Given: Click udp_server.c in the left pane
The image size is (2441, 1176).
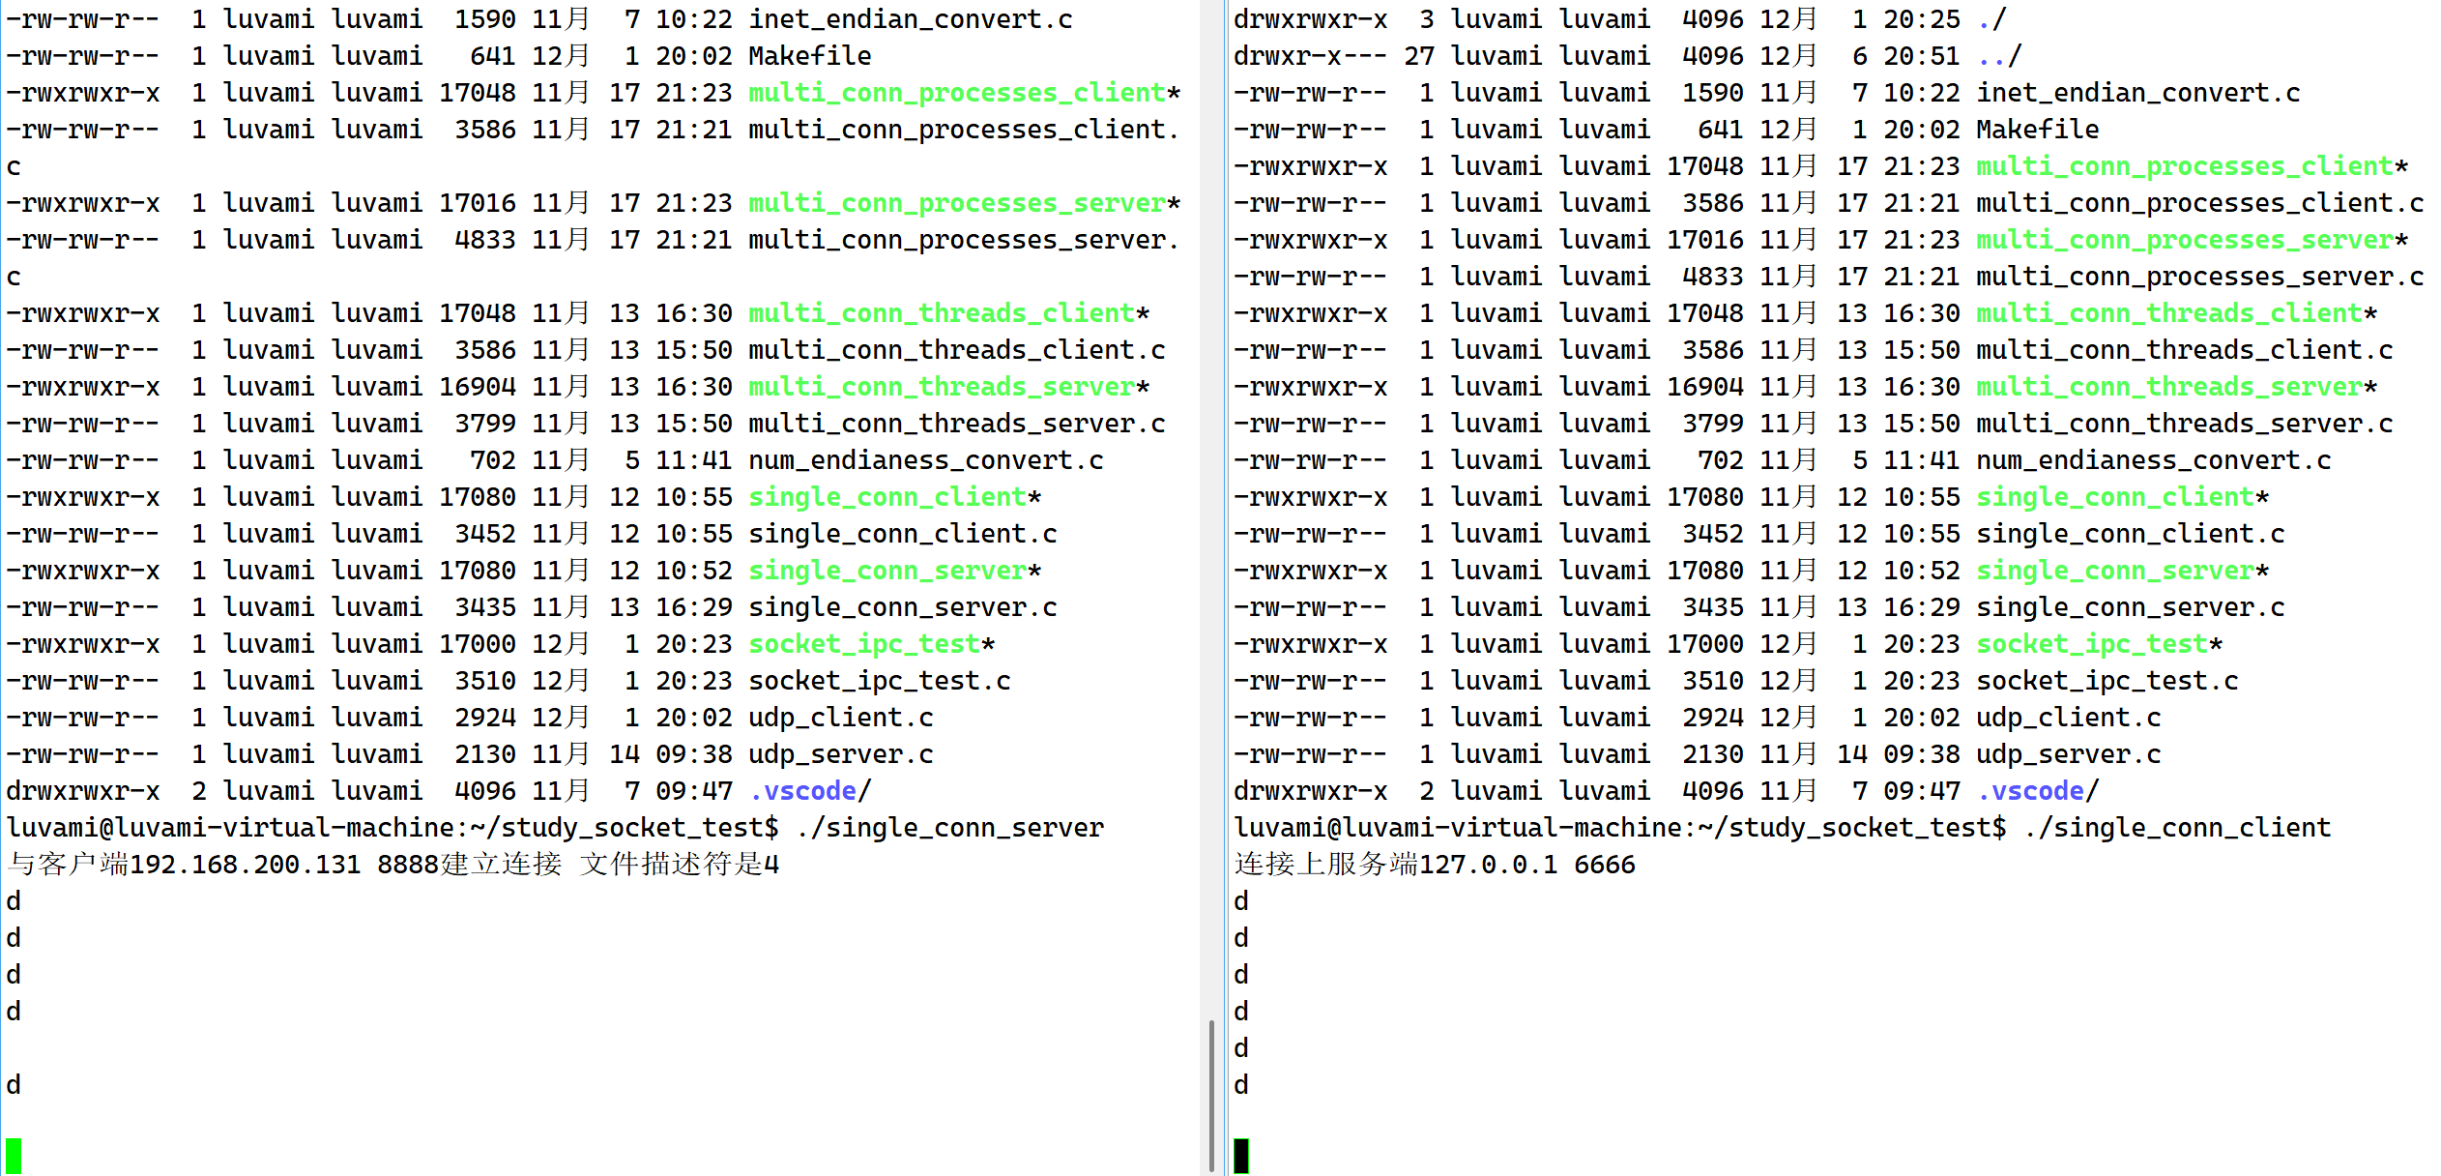Looking at the screenshot, I should 840,754.
